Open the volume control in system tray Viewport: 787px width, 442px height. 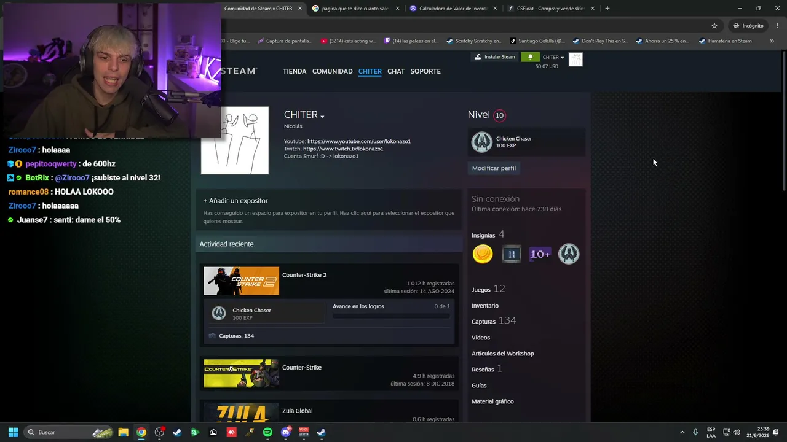point(737,432)
